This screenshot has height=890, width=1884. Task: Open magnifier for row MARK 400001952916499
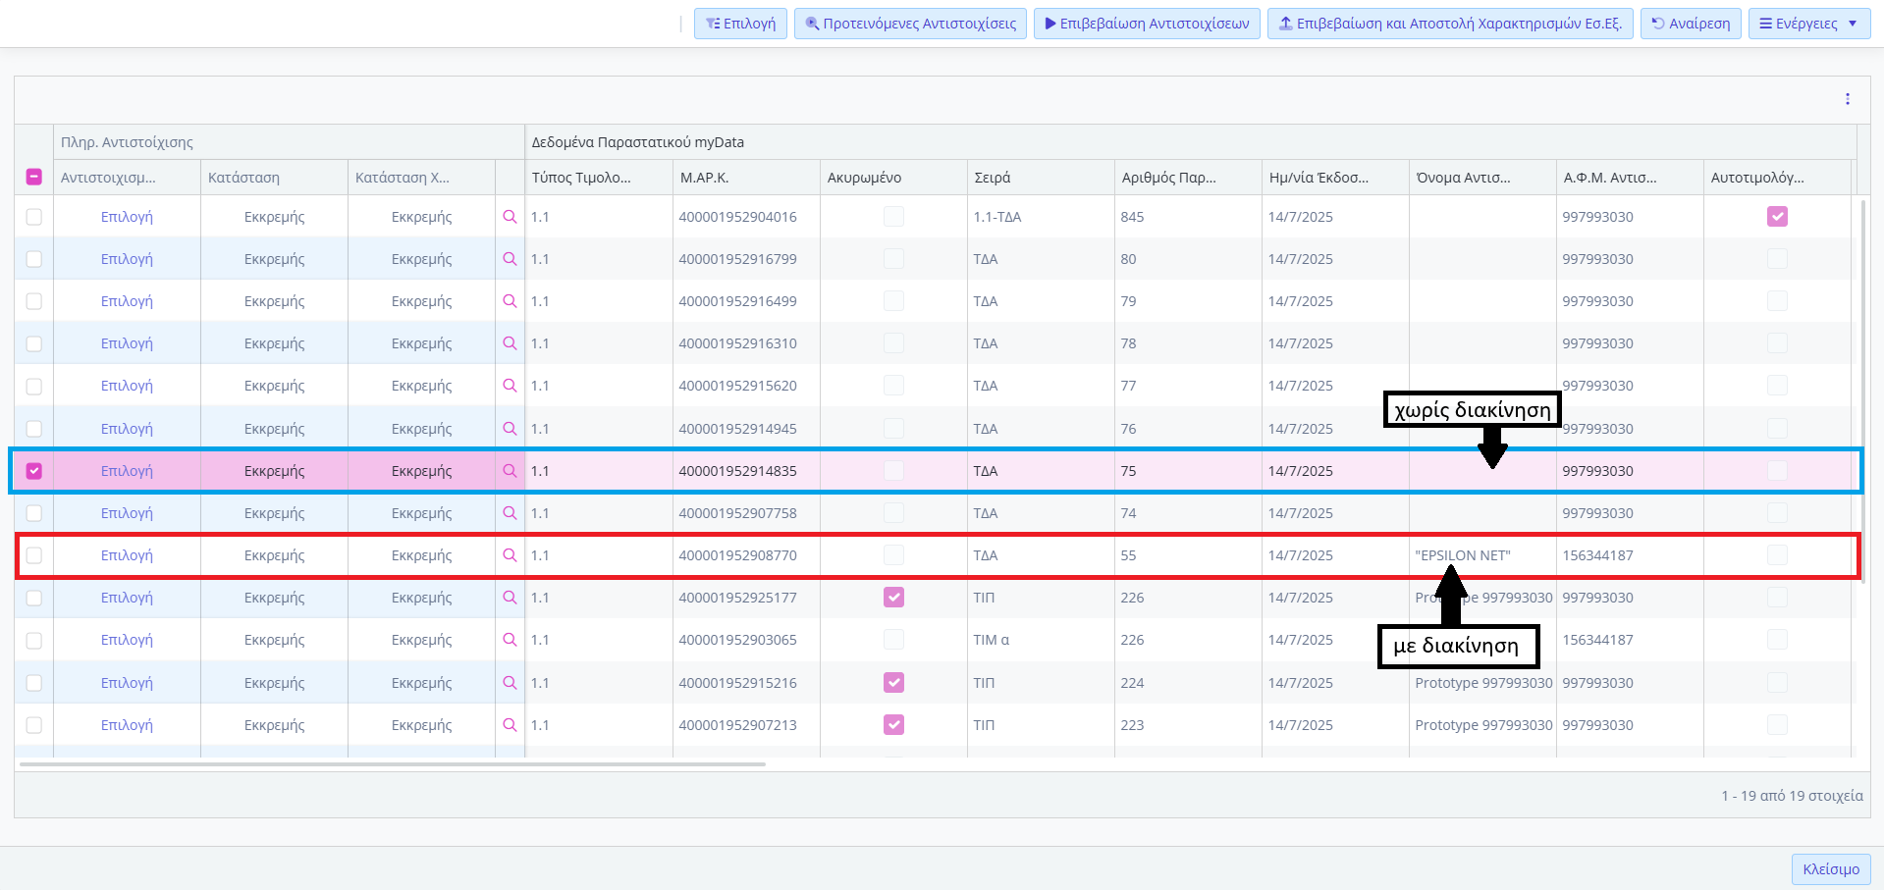coord(510,301)
